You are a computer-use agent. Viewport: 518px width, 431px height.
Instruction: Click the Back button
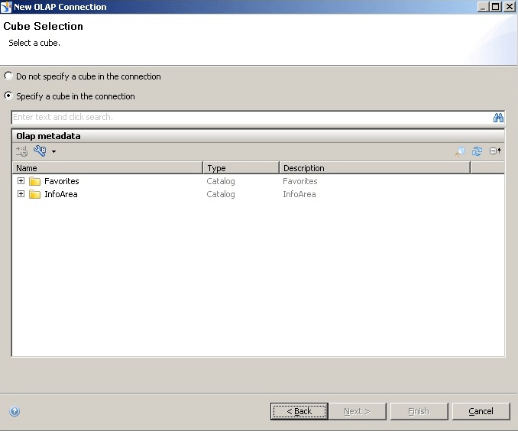tap(299, 411)
